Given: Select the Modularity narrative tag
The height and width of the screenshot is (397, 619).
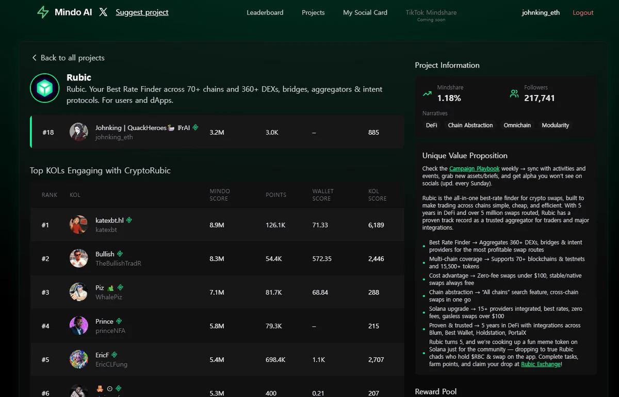Looking at the screenshot, I should [x=556, y=125].
